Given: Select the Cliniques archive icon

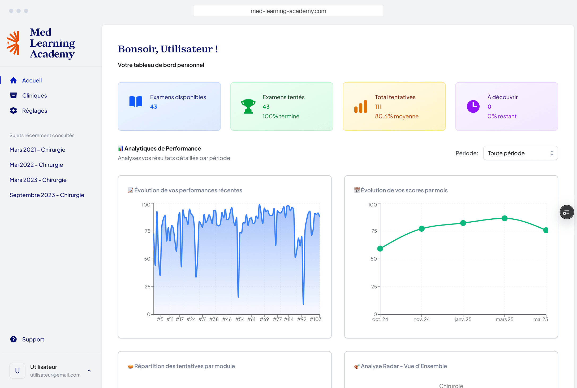Looking at the screenshot, I should pyautogui.click(x=14, y=95).
